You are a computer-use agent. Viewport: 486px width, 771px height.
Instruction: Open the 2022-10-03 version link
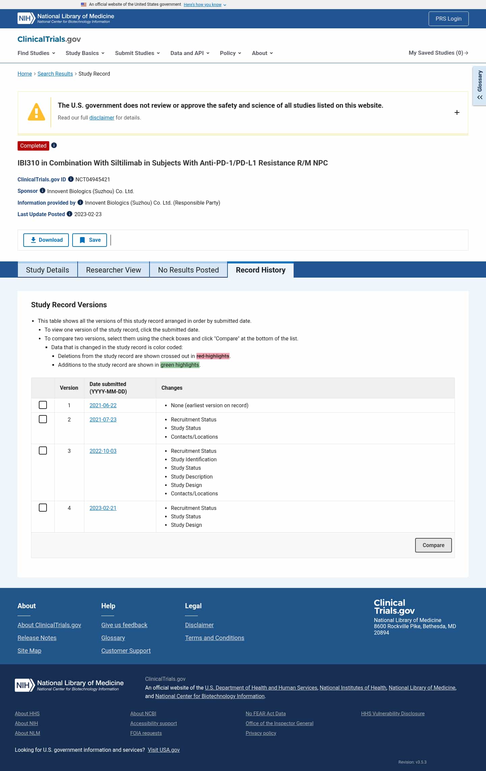(103, 451)
